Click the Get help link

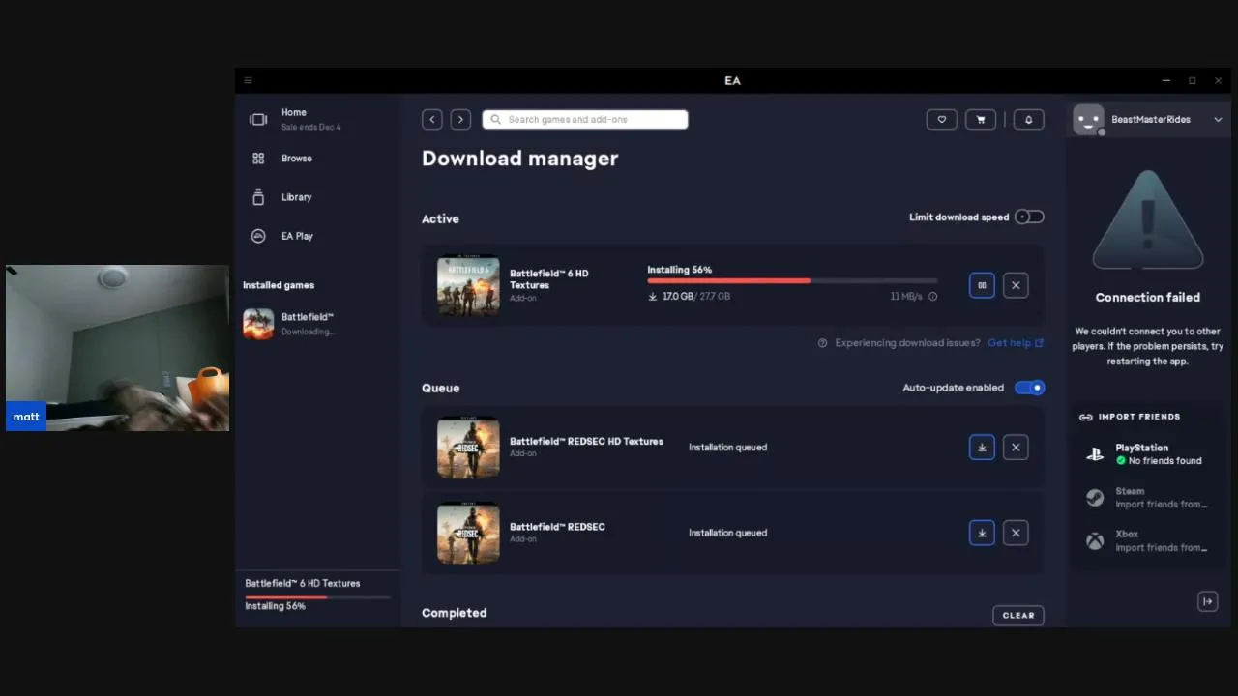(1016, 343)
